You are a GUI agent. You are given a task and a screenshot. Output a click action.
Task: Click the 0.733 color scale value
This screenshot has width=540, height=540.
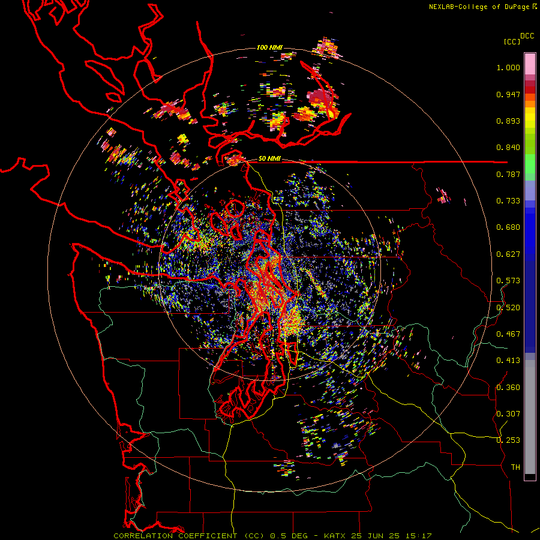(508, 201)
